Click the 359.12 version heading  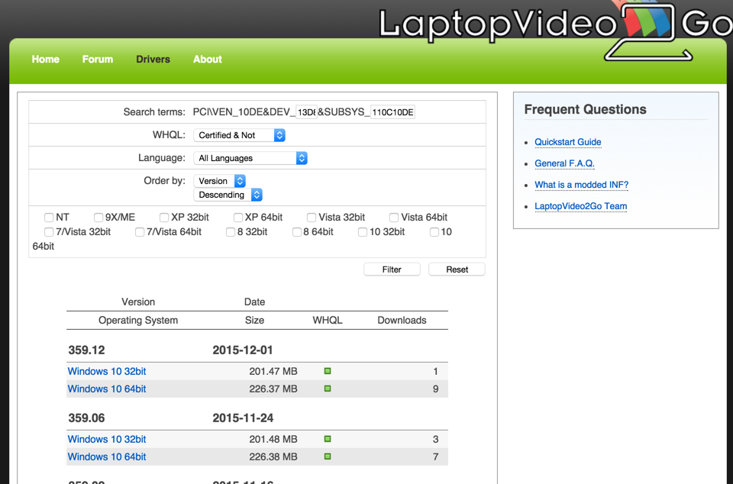(86, 350)
